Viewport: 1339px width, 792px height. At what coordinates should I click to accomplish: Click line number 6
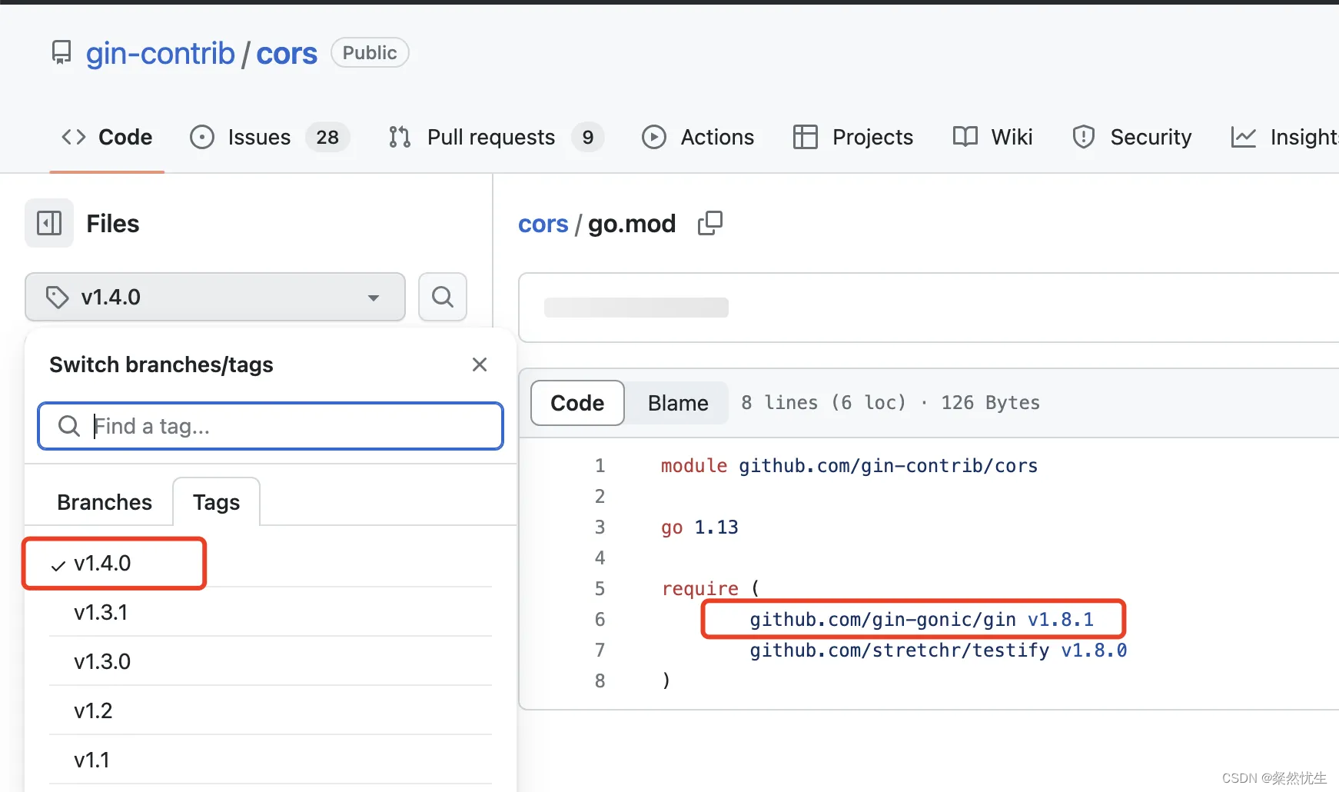[600, 620]
